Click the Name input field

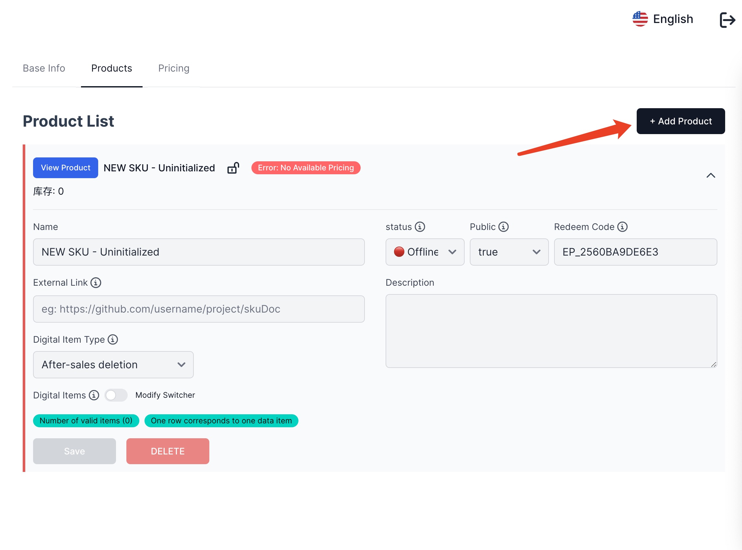point(199,252)
